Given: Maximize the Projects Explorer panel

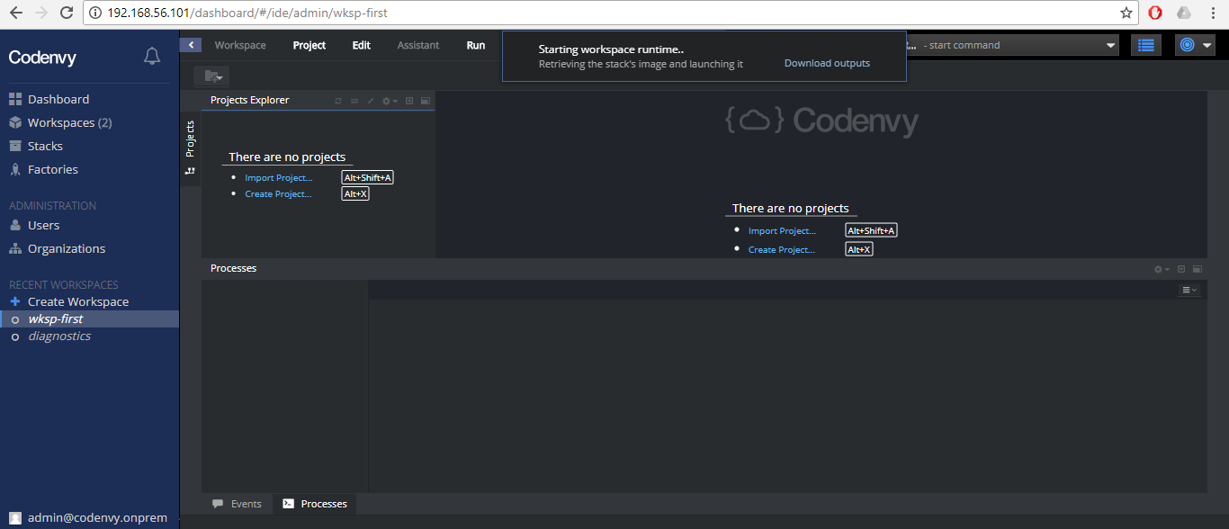Looking at the screenshot, I should 424,100.
